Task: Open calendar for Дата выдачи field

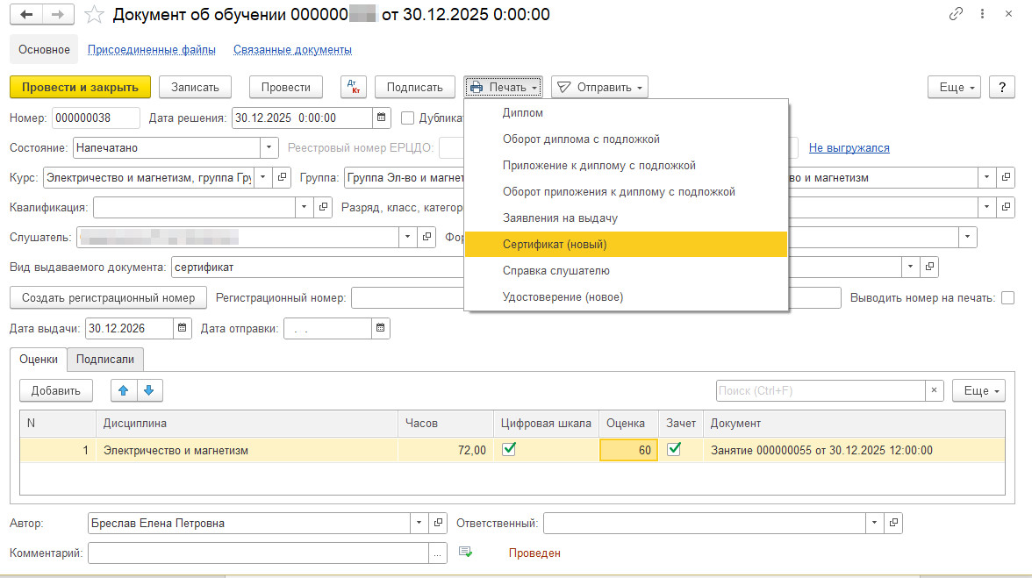Action: (183, 328)
